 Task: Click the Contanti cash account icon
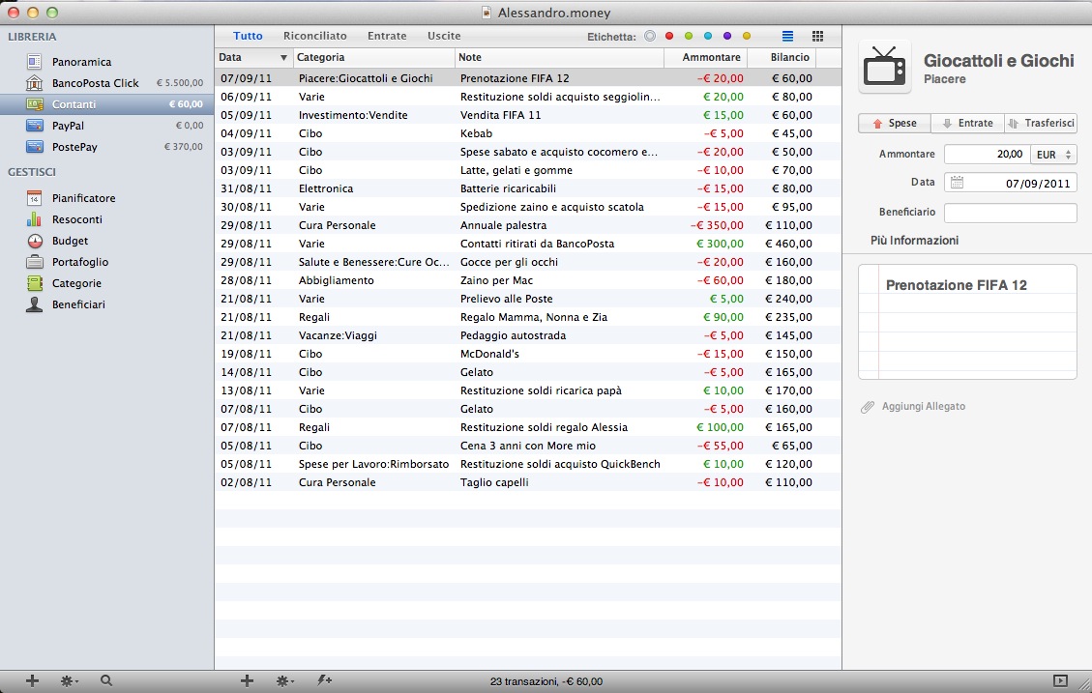coord(34,104)
